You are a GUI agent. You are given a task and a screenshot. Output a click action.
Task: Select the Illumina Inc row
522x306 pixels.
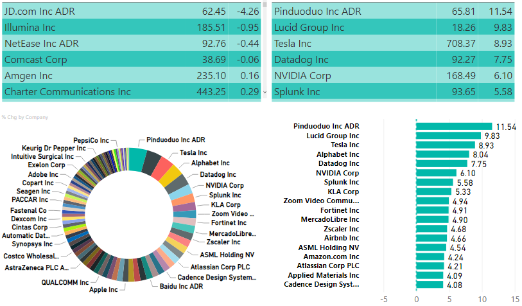pyautogui.click(x=132, y=27)
